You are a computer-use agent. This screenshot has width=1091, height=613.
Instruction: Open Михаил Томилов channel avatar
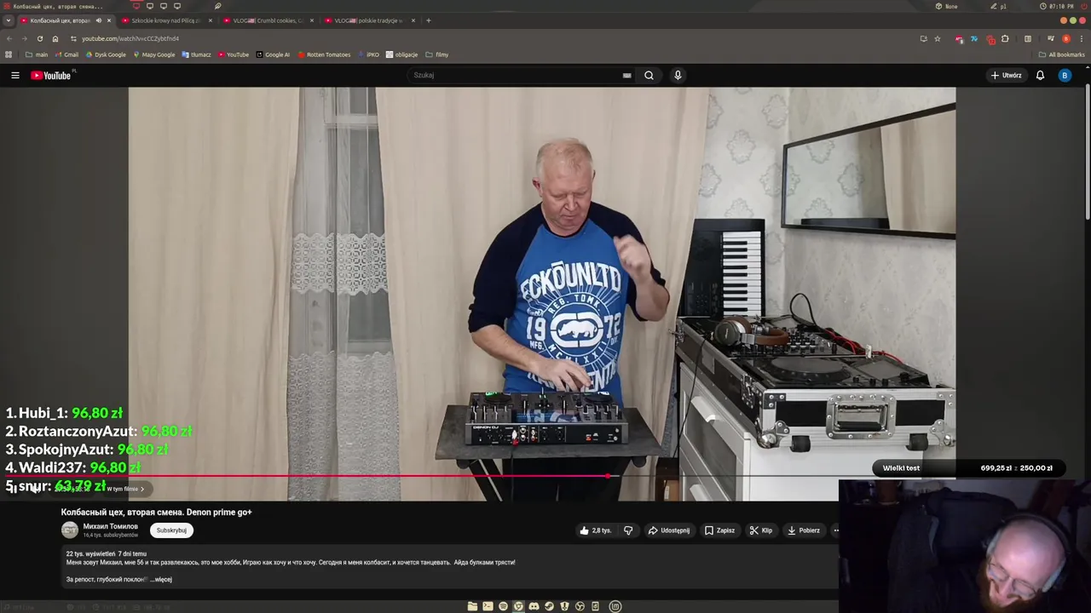coord(70,530)
